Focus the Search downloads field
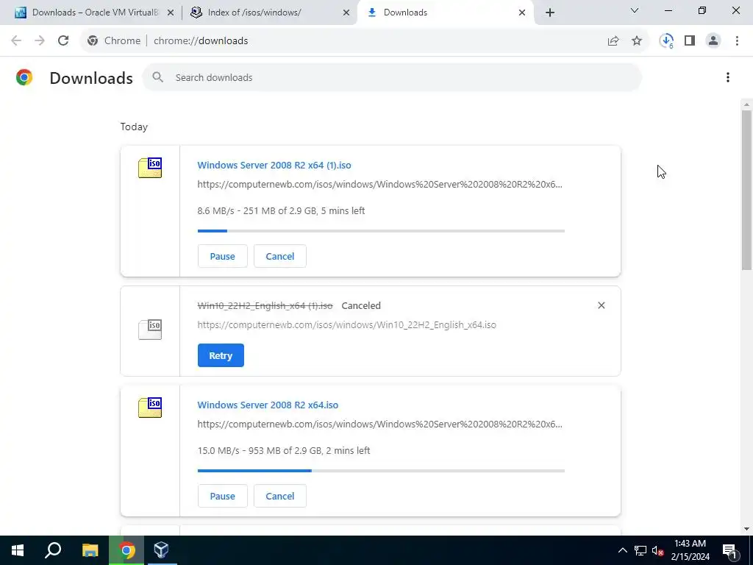The width and height of the screenshot is (753, 565). tap(392, 77)
